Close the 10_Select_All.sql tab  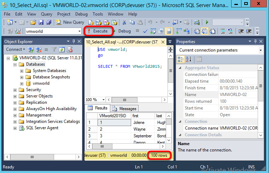(x=163, y=42)
